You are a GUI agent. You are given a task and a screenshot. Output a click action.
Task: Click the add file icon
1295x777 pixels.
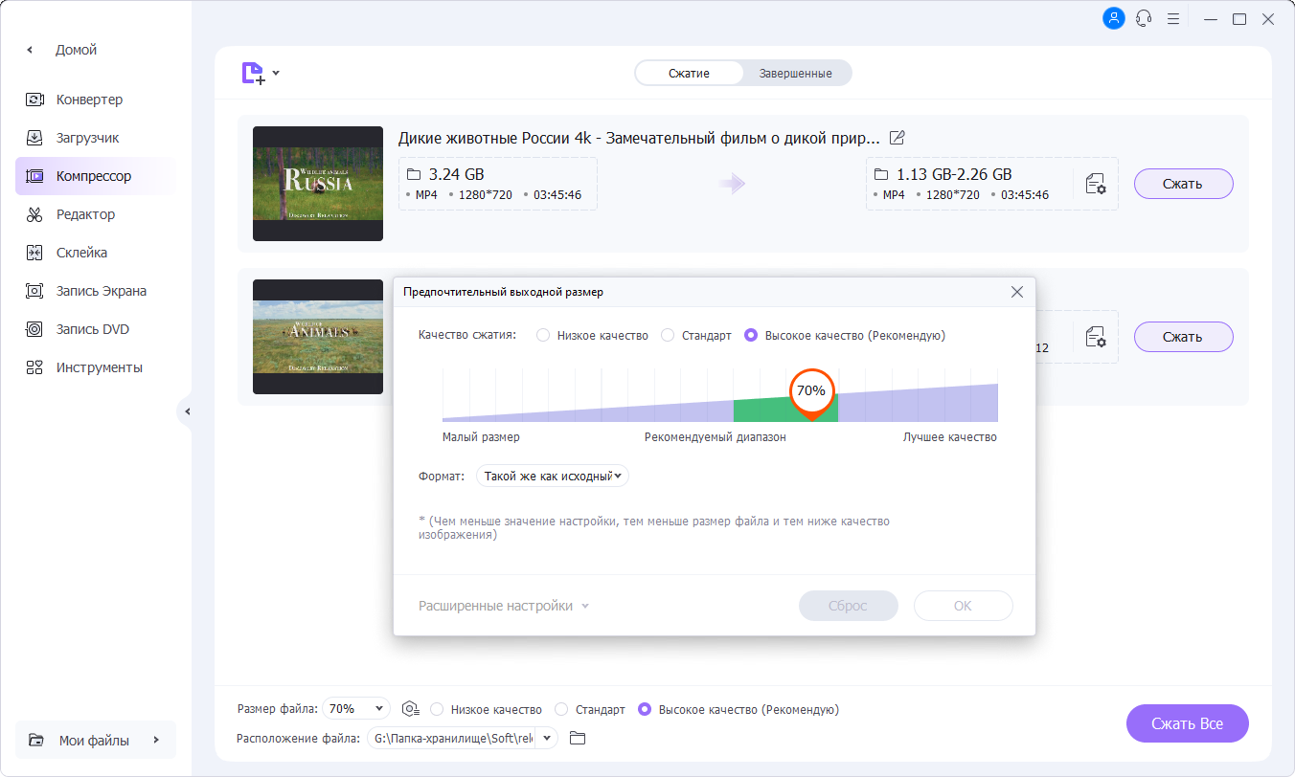pyautogui.click(x=253, y=73)
